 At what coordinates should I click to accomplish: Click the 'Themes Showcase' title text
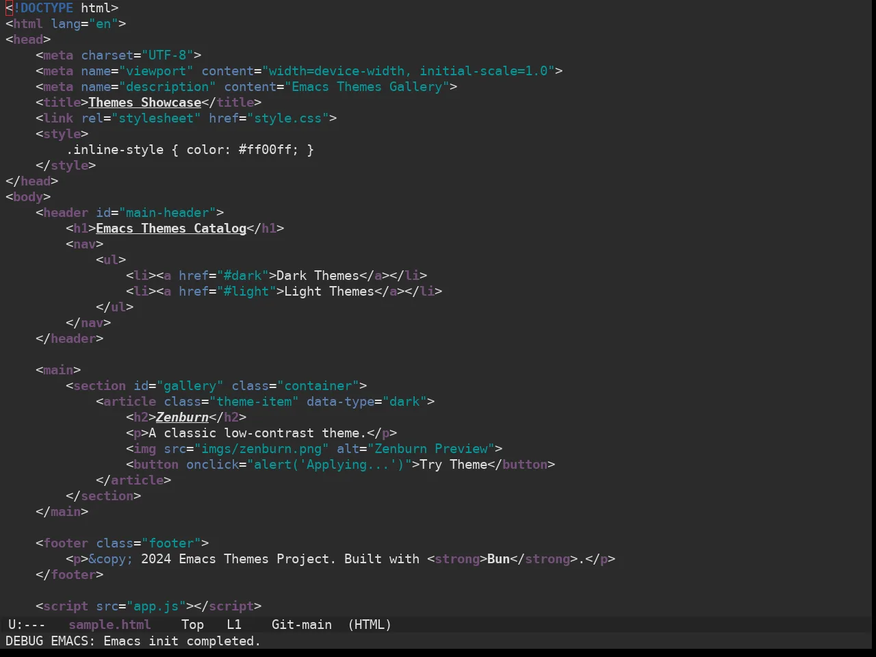[144, 103]
